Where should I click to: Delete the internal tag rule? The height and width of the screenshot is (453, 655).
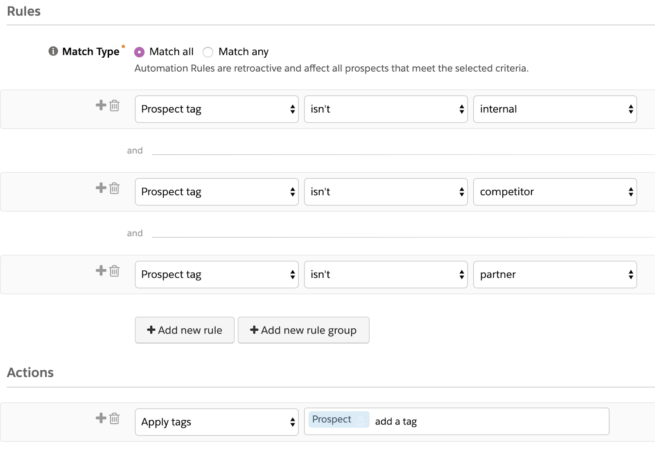click(x=115, y=106)
